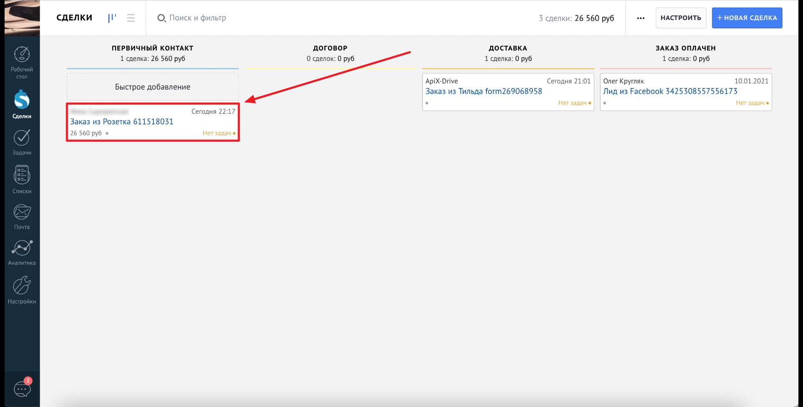This screenshot has height=407, width=803.
Task: Focus the Поиск и фильтр field
Action: 197,18
